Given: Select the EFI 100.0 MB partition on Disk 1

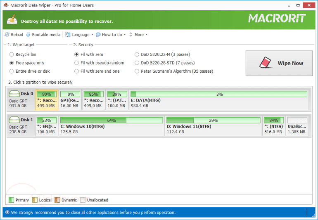Looking at the screenshot, I should pyautogui.click(x=47, y=126).
